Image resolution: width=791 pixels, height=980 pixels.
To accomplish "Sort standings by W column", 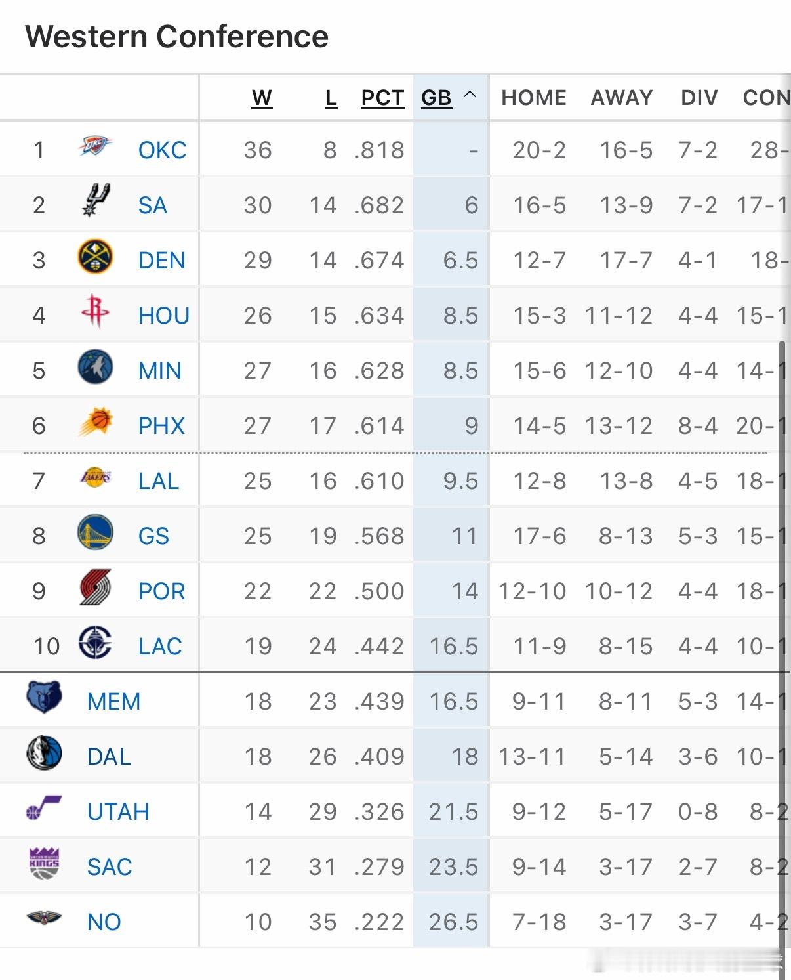I will (x=262, y=98).
